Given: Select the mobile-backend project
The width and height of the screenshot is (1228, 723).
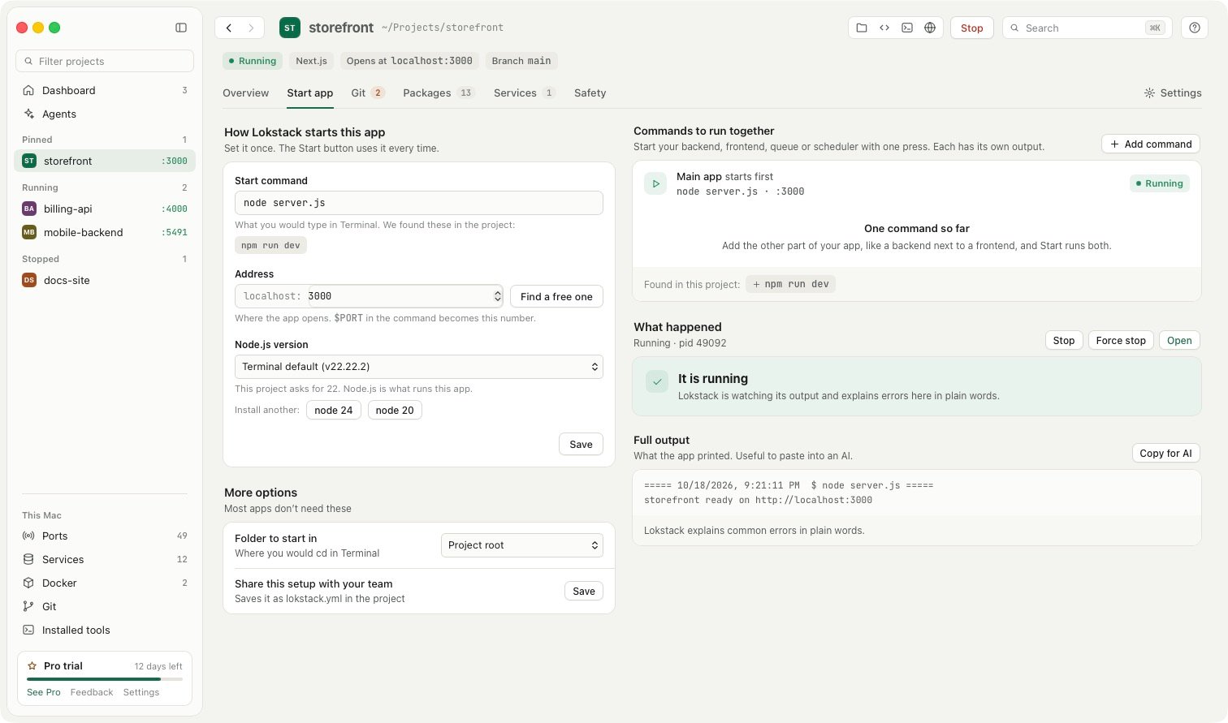Looking at the screenshot, I should [x=105, y=232].
